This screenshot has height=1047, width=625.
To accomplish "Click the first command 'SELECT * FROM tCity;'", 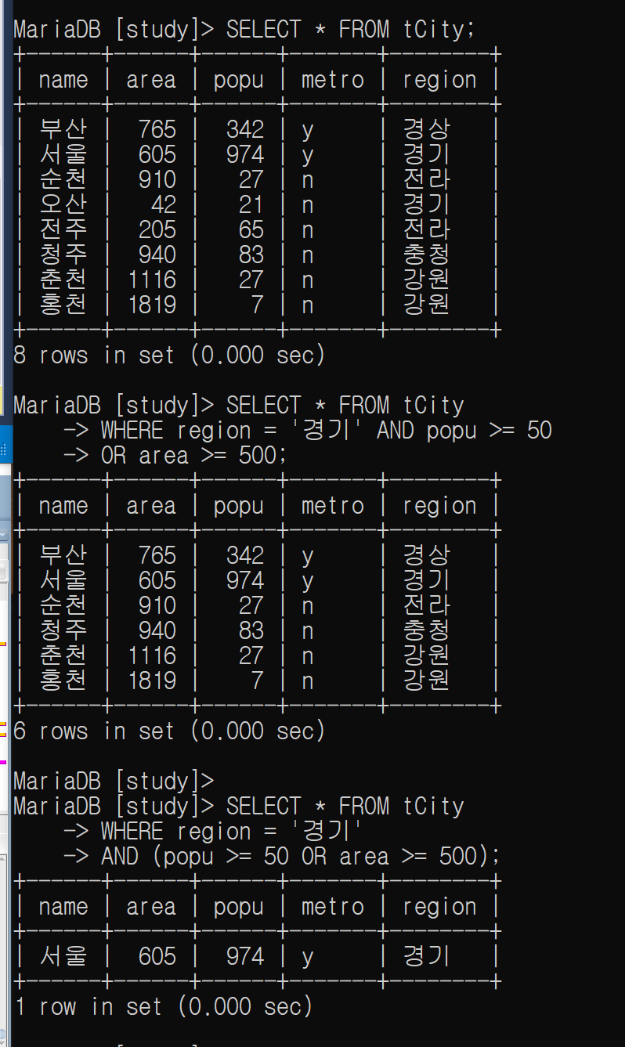I will [351, 30].
